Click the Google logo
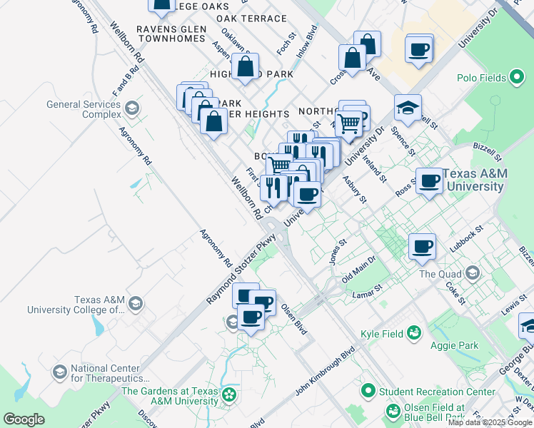Image resolution: width=534 pixels, height=428 pixels. click(24, 419)
